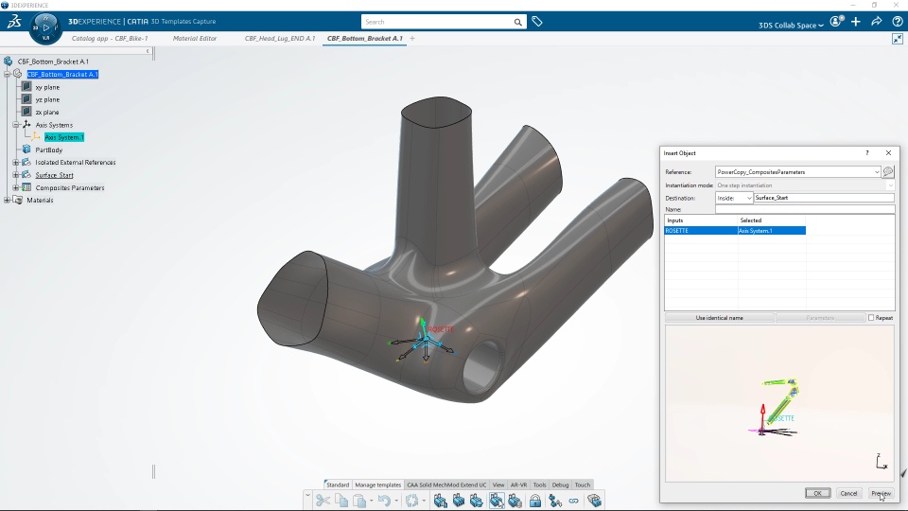This screenshot has height=511, width=908.
Task: Click the second template icon left of tray one
Action: [x=459, y=501]
